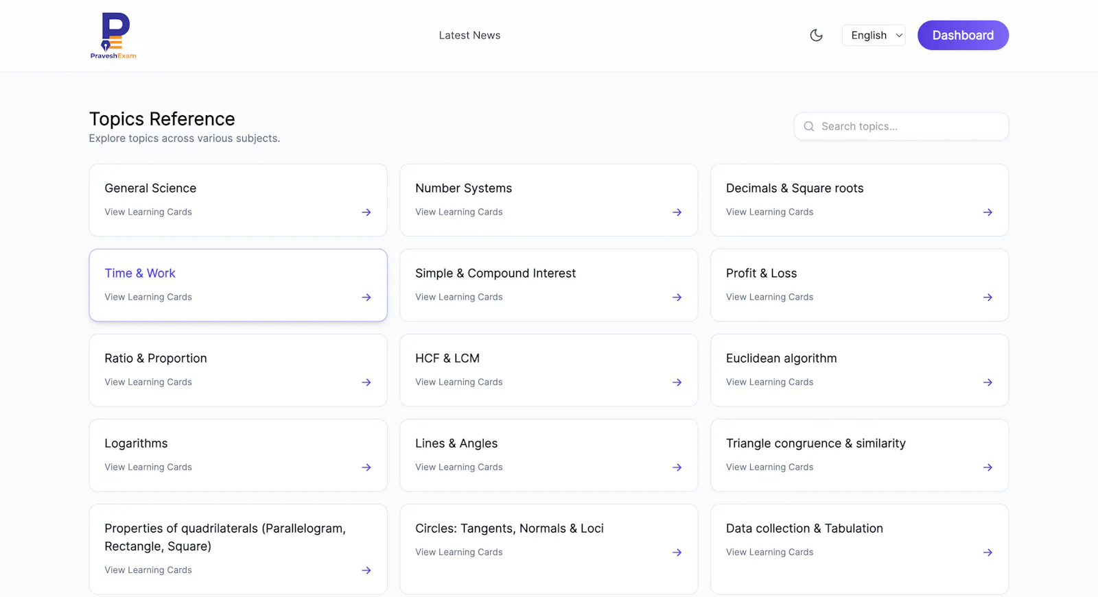Click the arrow on HCF & LCM card

pos(677,382)
